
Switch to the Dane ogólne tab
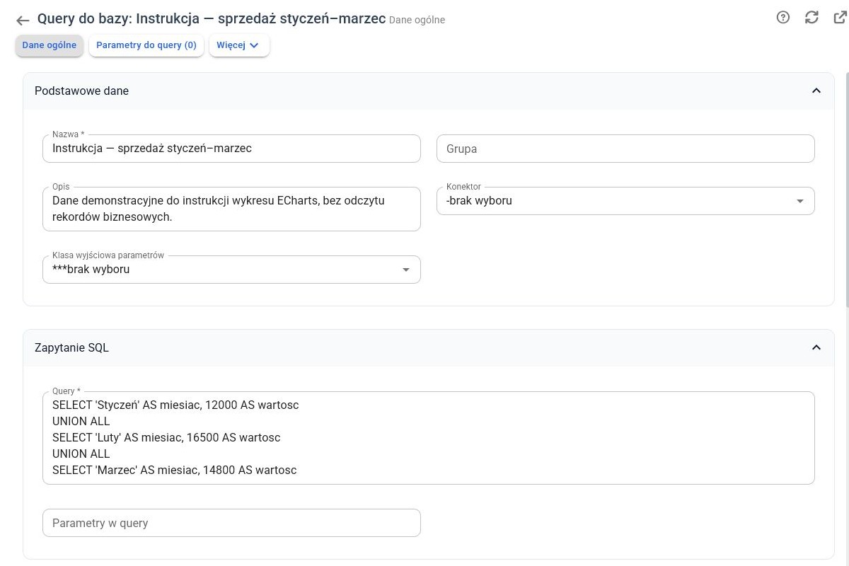point(50,45)
